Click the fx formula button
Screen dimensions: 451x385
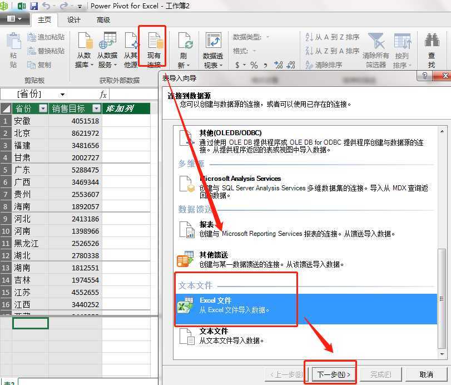(103, 95)
